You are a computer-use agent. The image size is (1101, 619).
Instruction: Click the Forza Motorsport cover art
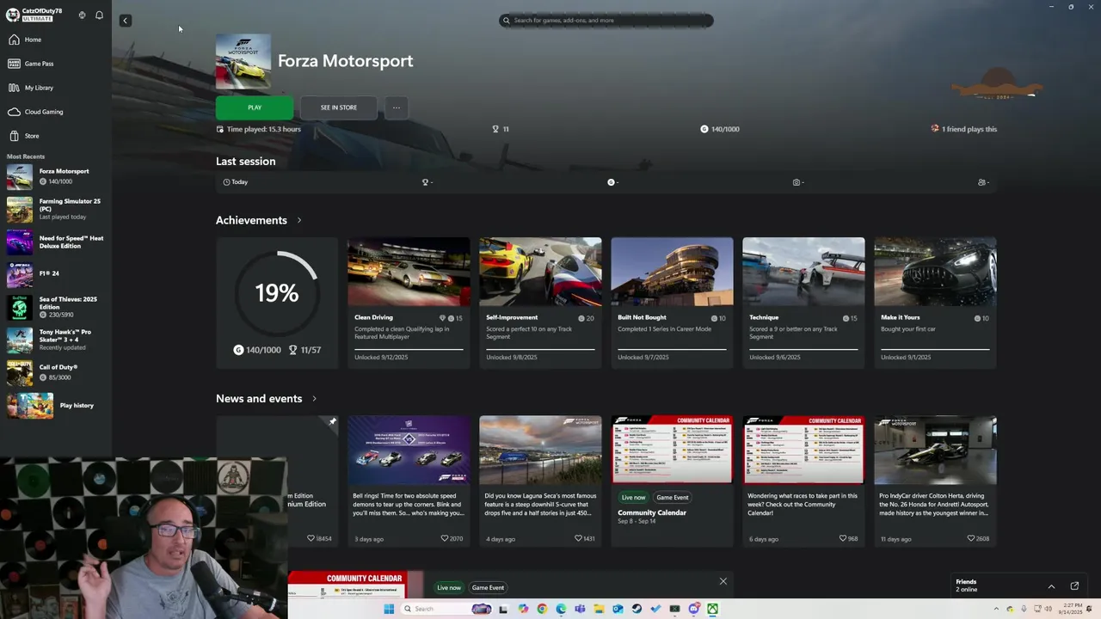coord(243,61)
